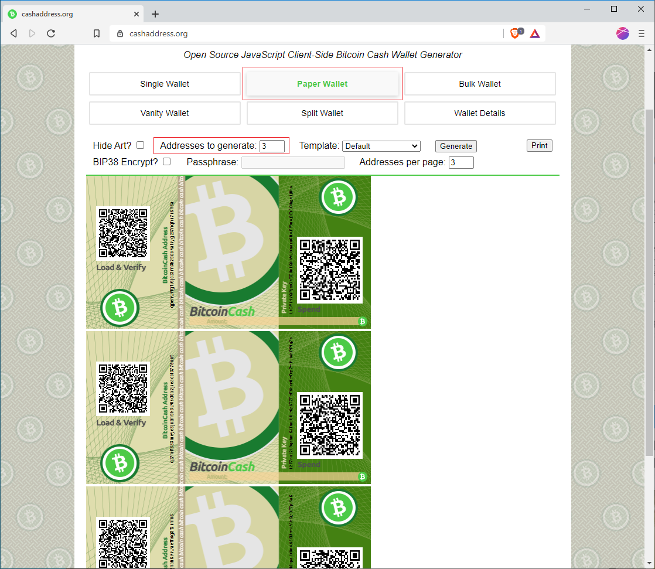Click the first wallet's Load & Verify QR code
655x569 pixels.
click(x=123, y=233)
